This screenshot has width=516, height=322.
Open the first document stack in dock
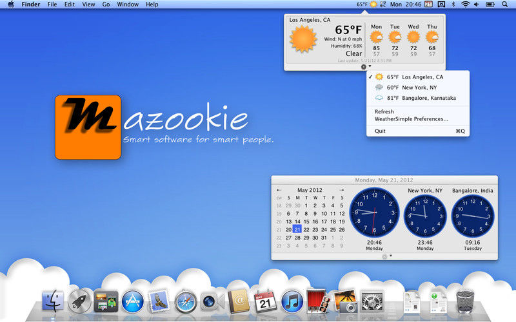[x=412, y=302]
